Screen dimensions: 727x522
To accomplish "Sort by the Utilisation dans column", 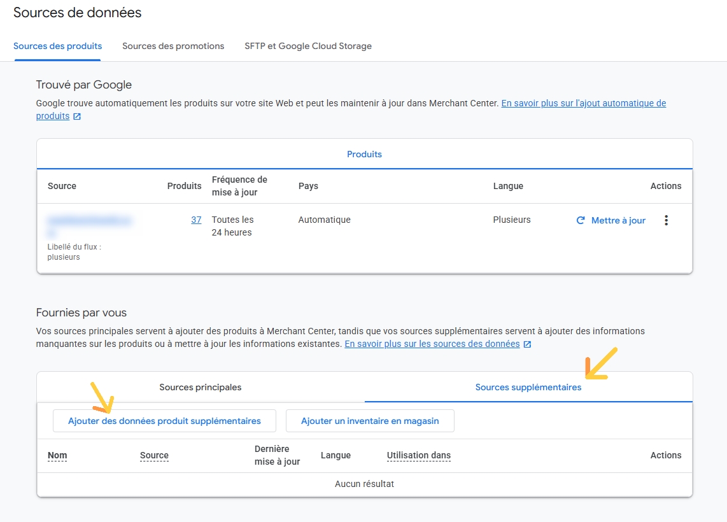I will coord(418,455).
